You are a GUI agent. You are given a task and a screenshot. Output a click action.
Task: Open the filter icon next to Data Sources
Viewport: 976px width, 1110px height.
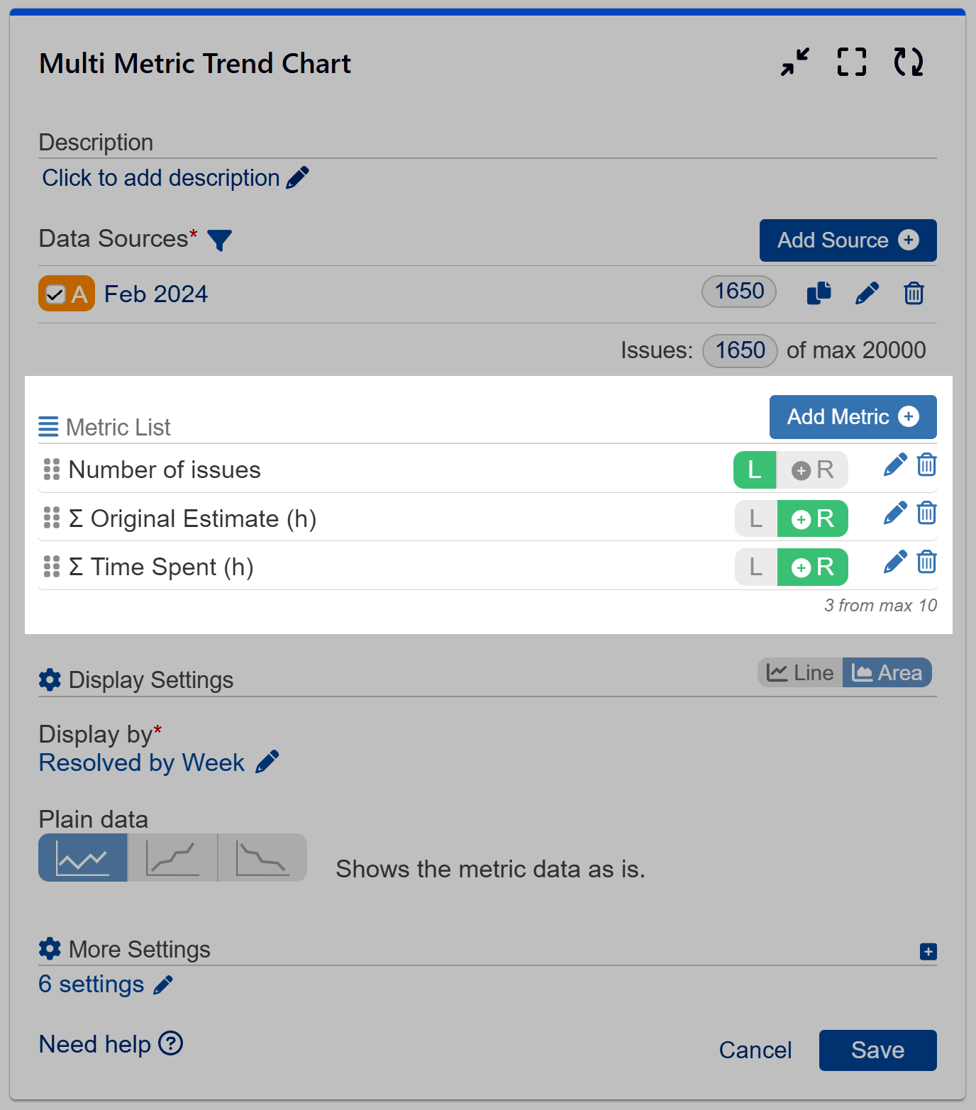pos(220,241)
